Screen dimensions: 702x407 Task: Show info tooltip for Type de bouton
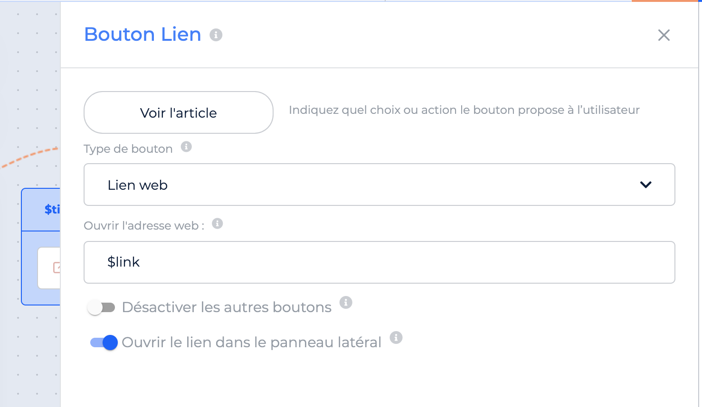(x=186, y=147)
